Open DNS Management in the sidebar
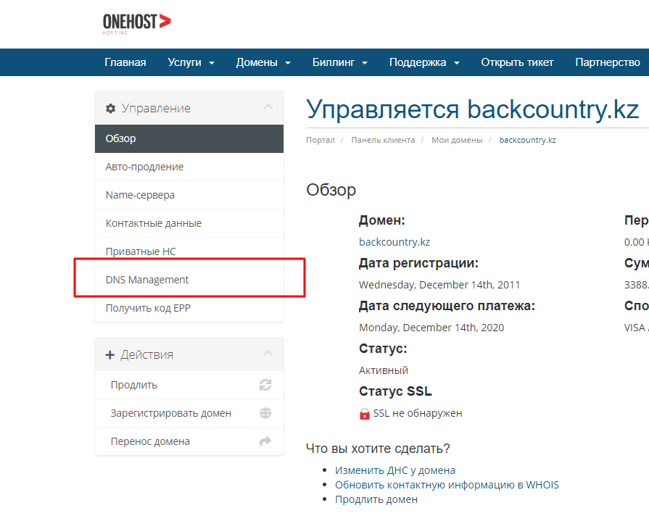 (189, 280)
